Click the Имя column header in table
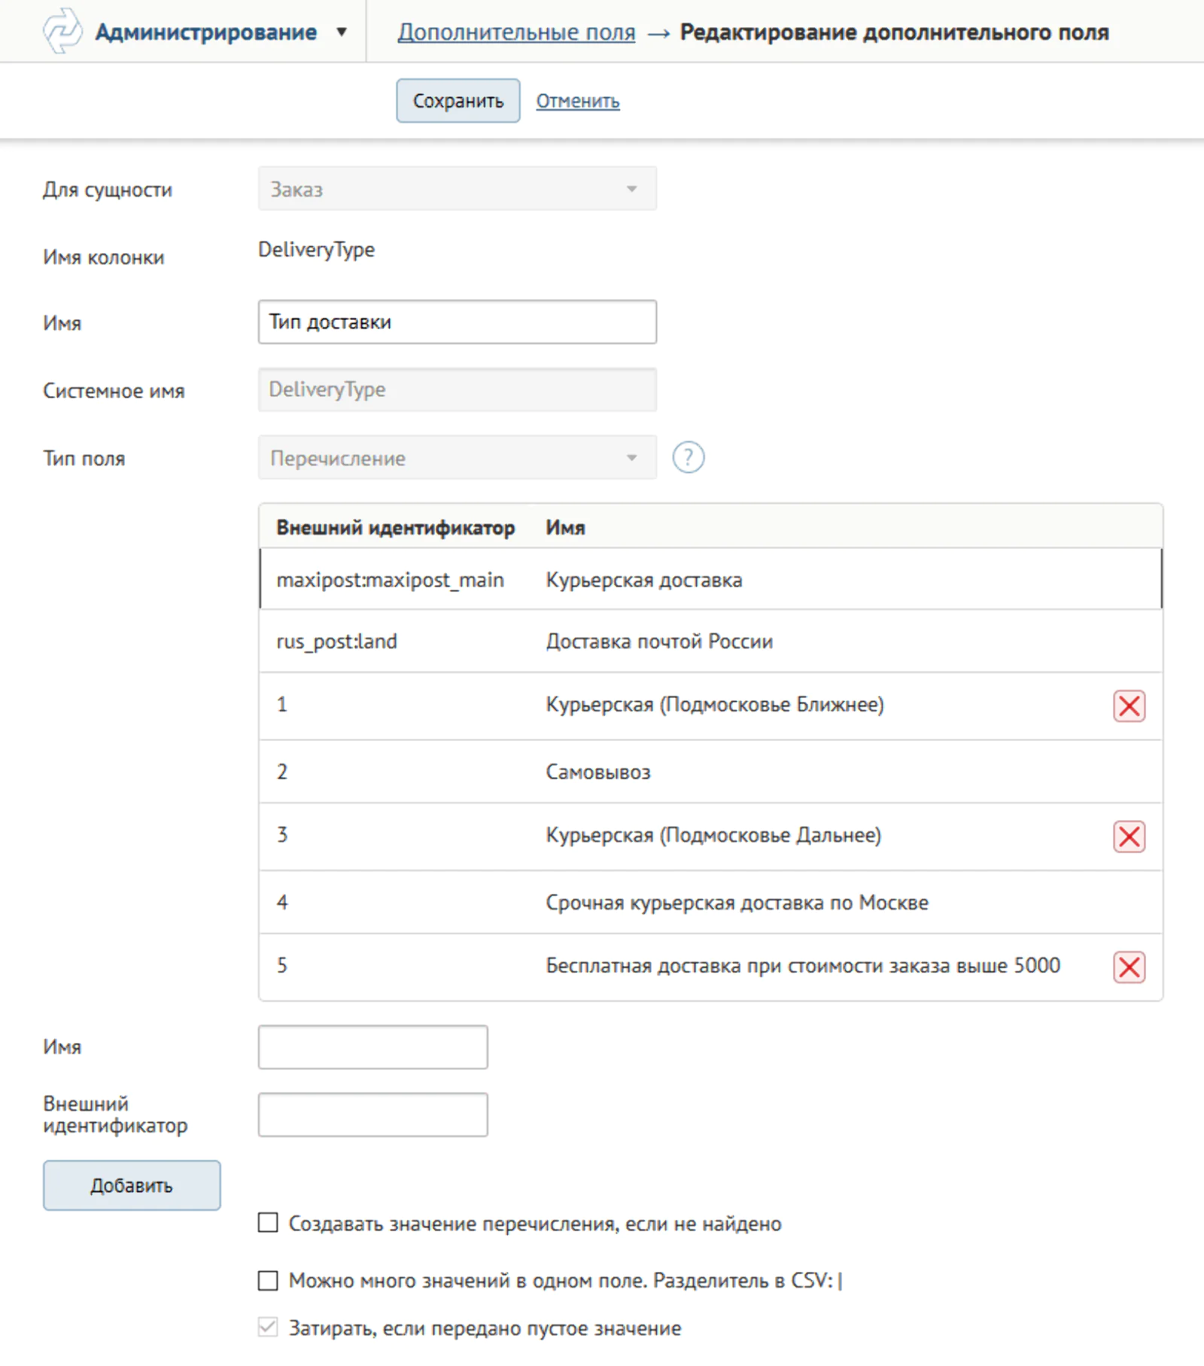Image resolution: width=1204 pixels, height=1366 pixels. coord(565,527)
